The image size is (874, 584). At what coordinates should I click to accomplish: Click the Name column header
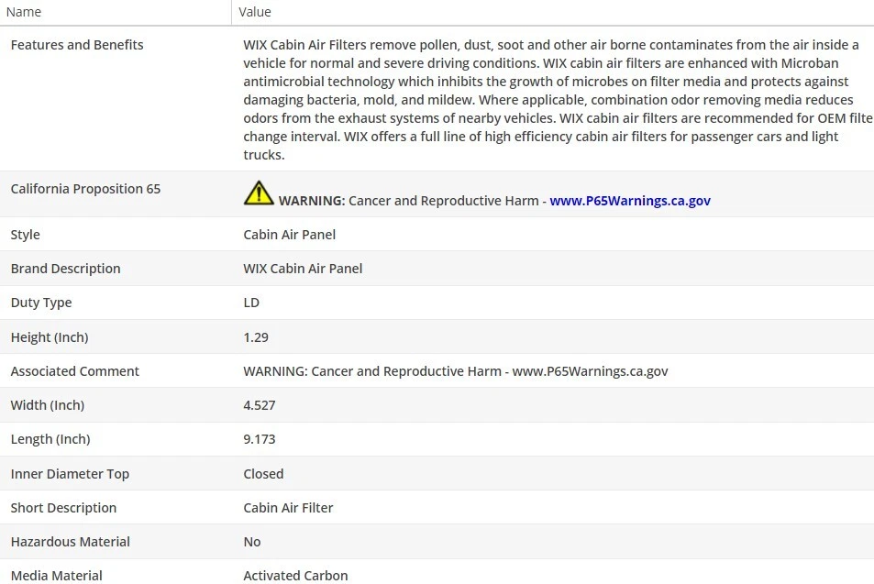[24, 12]
